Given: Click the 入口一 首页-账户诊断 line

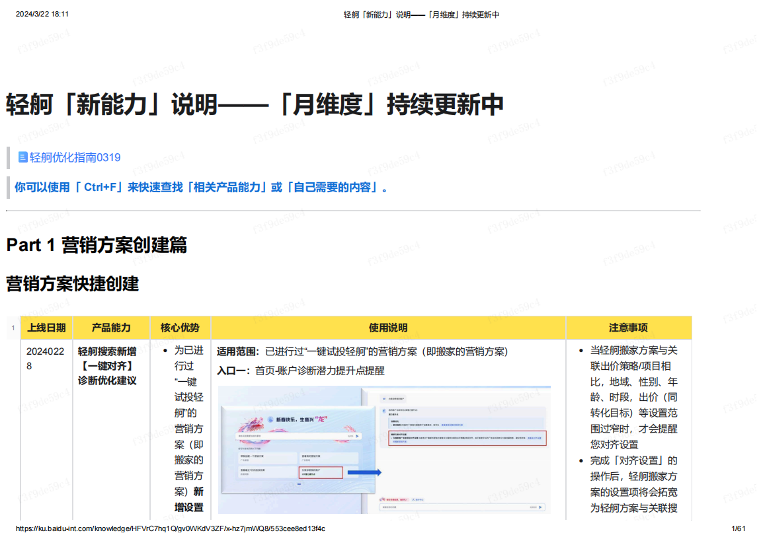Looking at the screenshot, I should [300, 371].
